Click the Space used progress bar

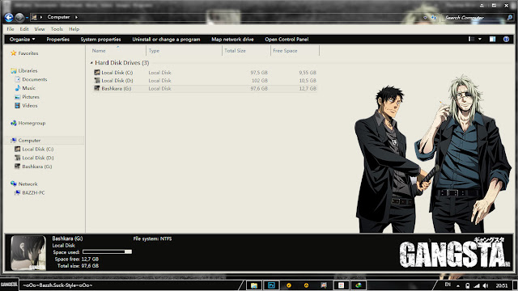(x=107, y=251)
